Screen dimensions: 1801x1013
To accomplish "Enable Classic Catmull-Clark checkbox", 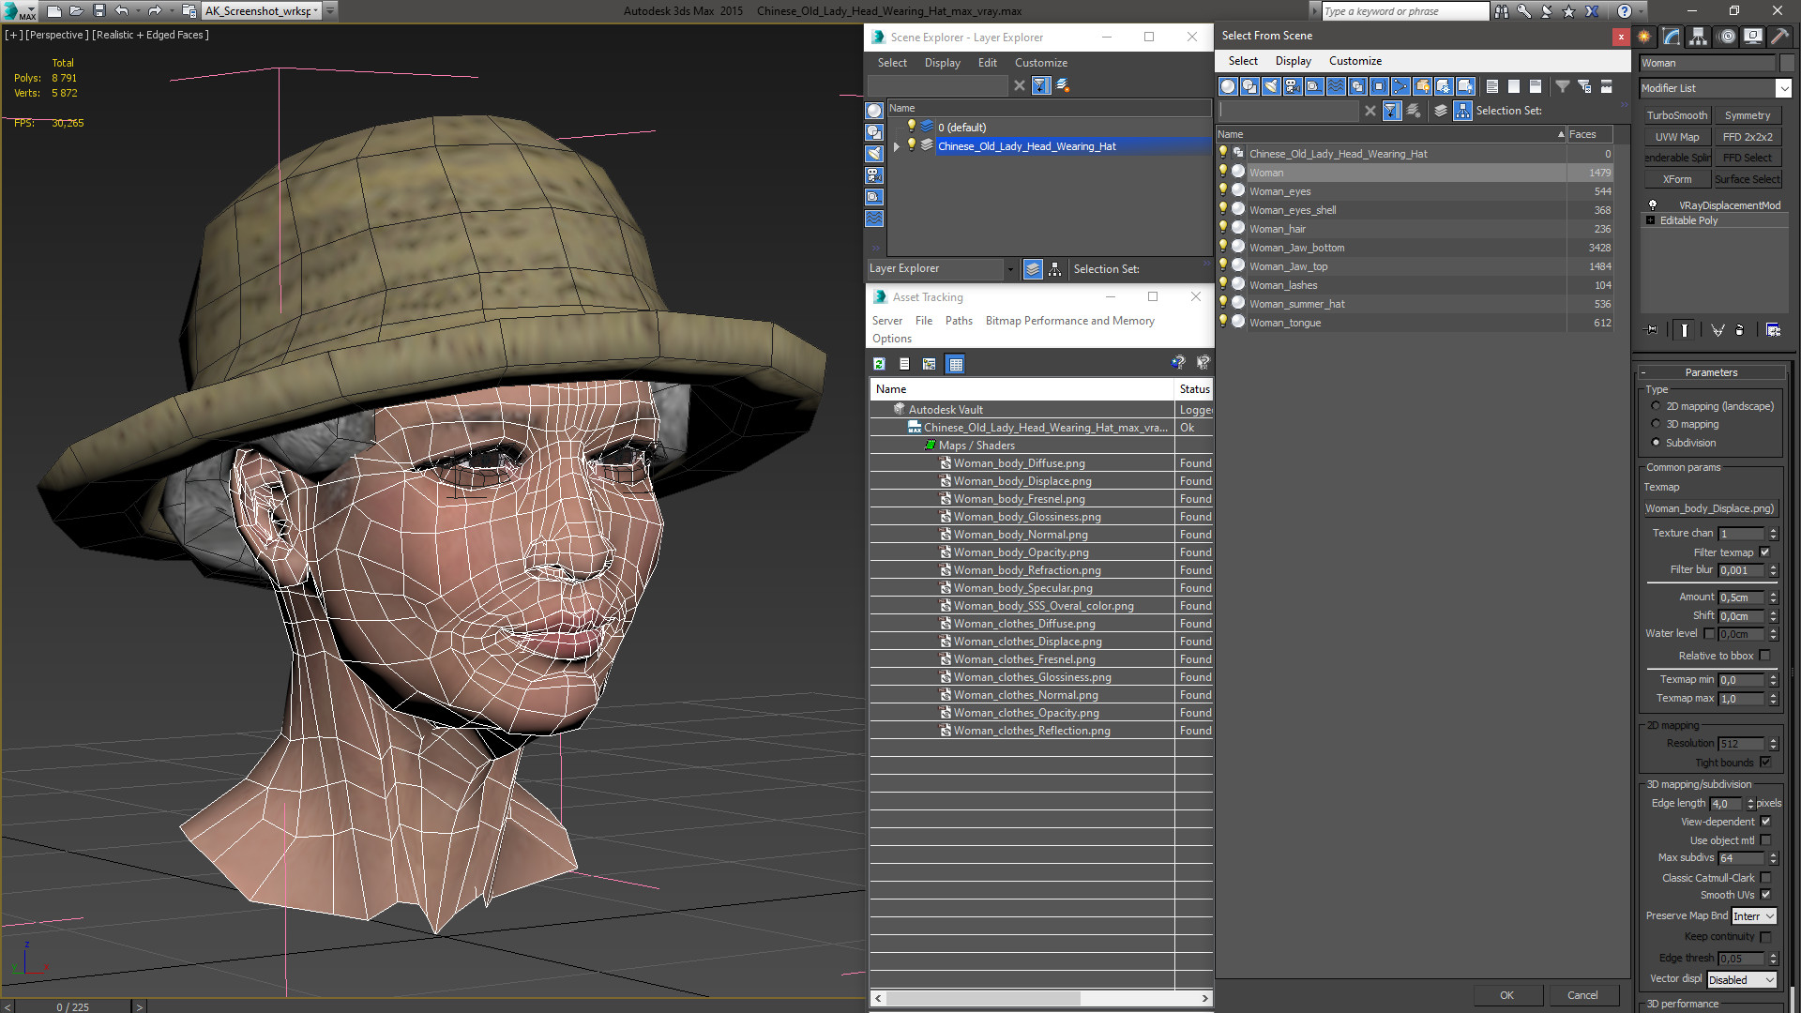I will point(1765,878).
